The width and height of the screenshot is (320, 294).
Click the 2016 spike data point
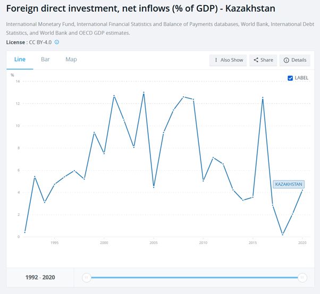pyautogui.click(x=263, y=97)
